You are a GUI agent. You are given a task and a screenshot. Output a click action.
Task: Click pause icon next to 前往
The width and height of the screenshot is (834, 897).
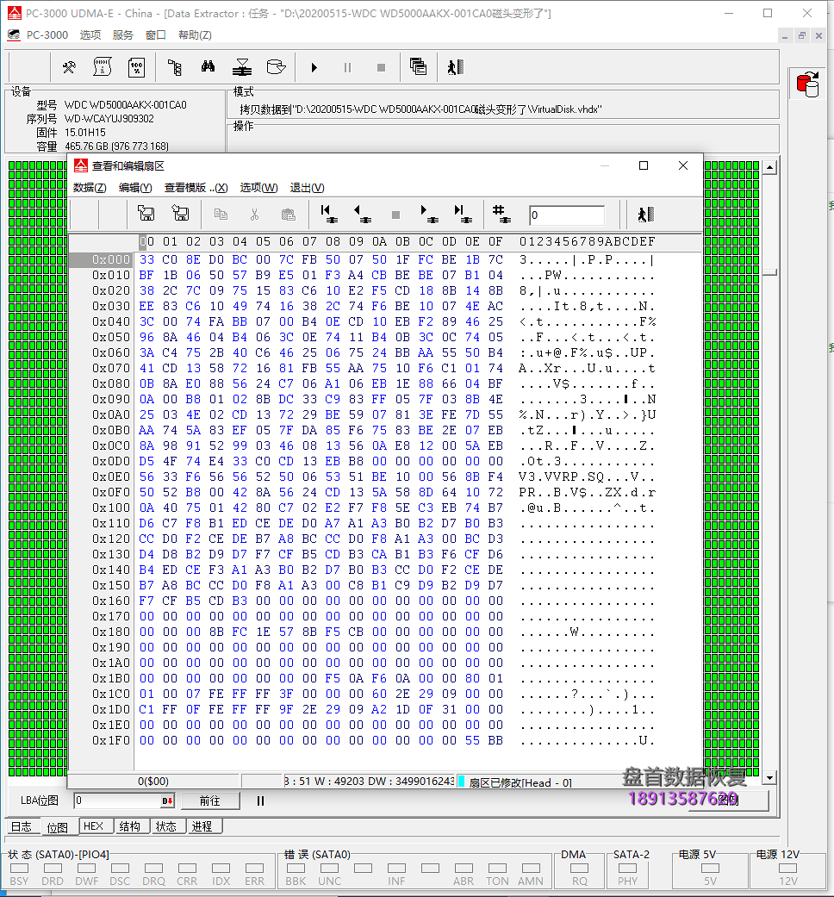click(x=260, y=800)
